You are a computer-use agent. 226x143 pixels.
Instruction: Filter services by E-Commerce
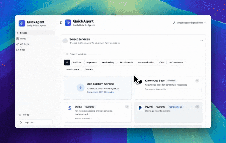tap(176, 62)
